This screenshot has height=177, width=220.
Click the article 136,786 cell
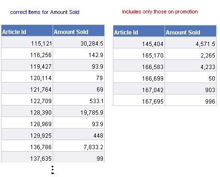(27, 146)
